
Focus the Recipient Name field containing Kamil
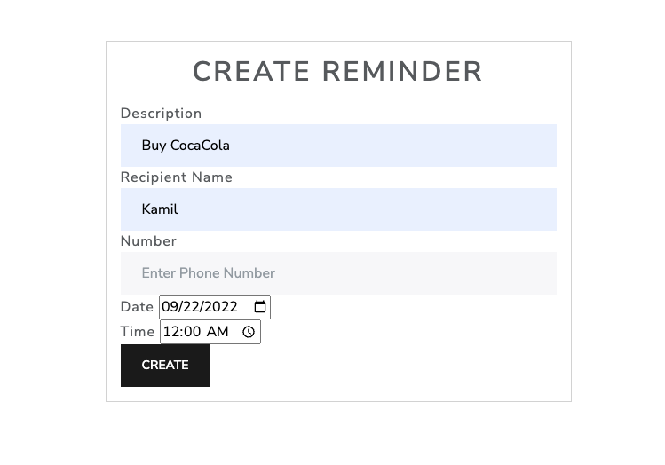coord(338,209)
